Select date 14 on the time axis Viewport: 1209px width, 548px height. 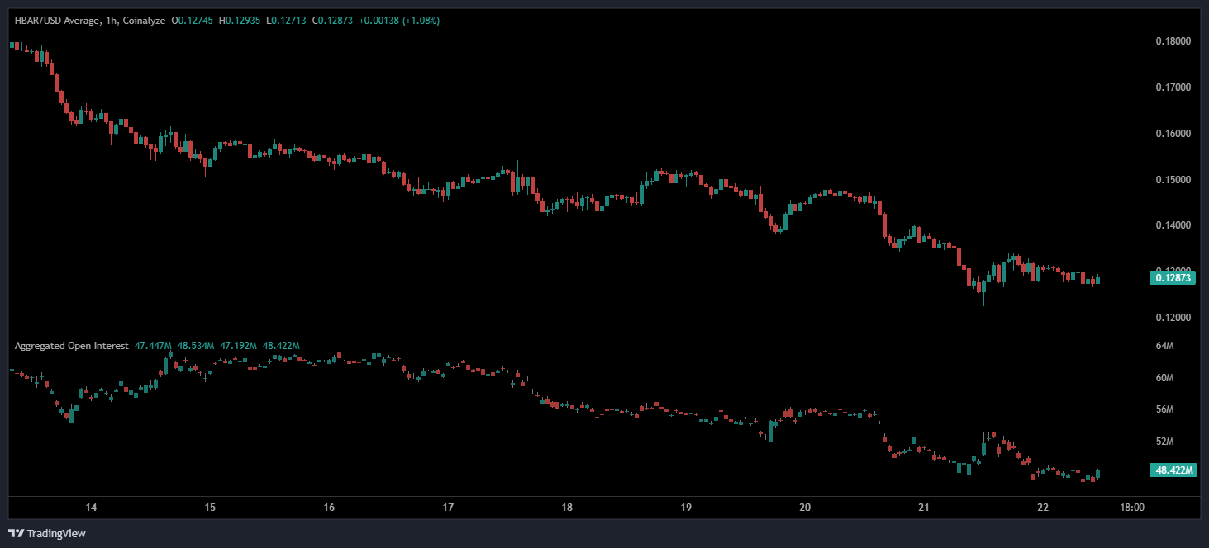click(91, 508)
